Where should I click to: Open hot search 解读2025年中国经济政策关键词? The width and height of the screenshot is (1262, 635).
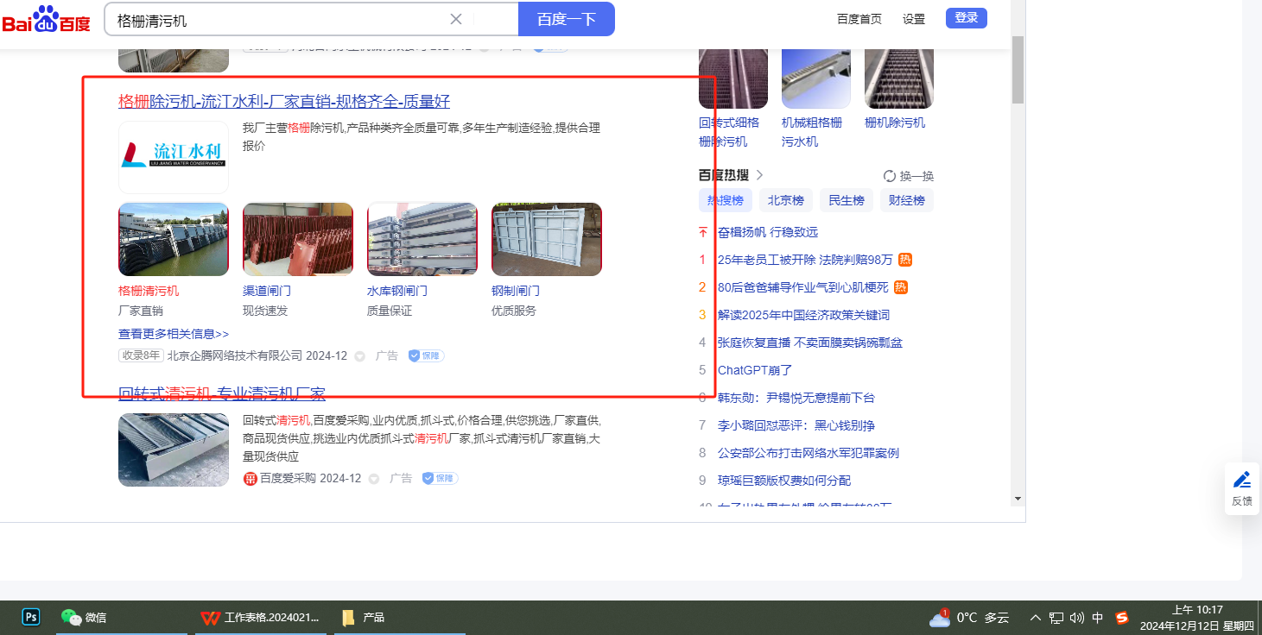click(x=803, y=315)
